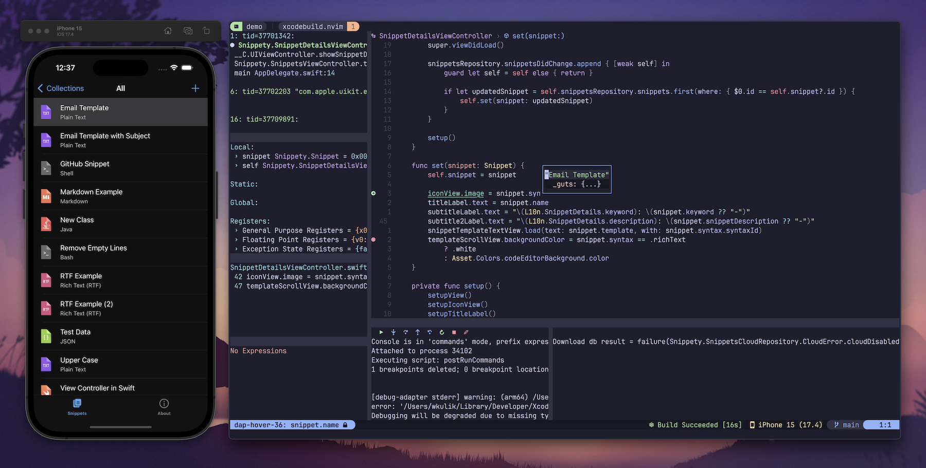
Task: Go back to Collections in the app
Action: (61, 88)
